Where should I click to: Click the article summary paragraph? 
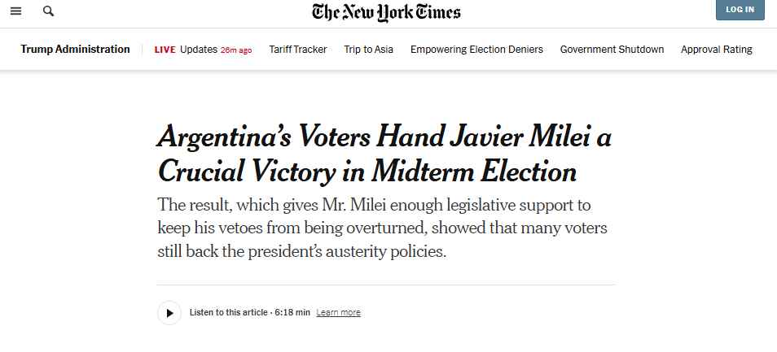point(384,228)
